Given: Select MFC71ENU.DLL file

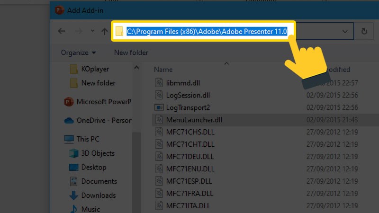Looking at the screenshot, I should point(190,169).
